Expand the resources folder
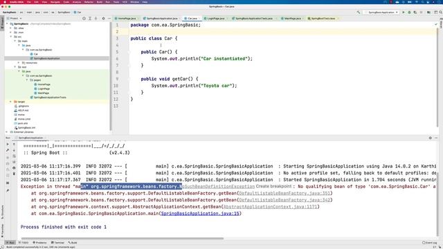This screenshot has width=443, height=249. coord(19,63)
